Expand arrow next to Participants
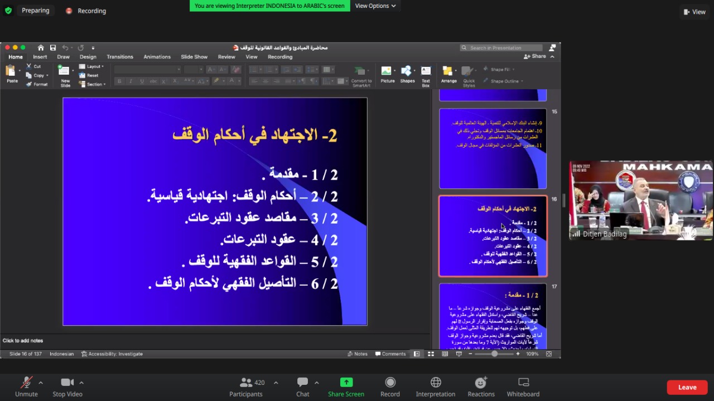The width and height of the screenshot is (714, 401). pyautogui.click(x=276, y=383)
